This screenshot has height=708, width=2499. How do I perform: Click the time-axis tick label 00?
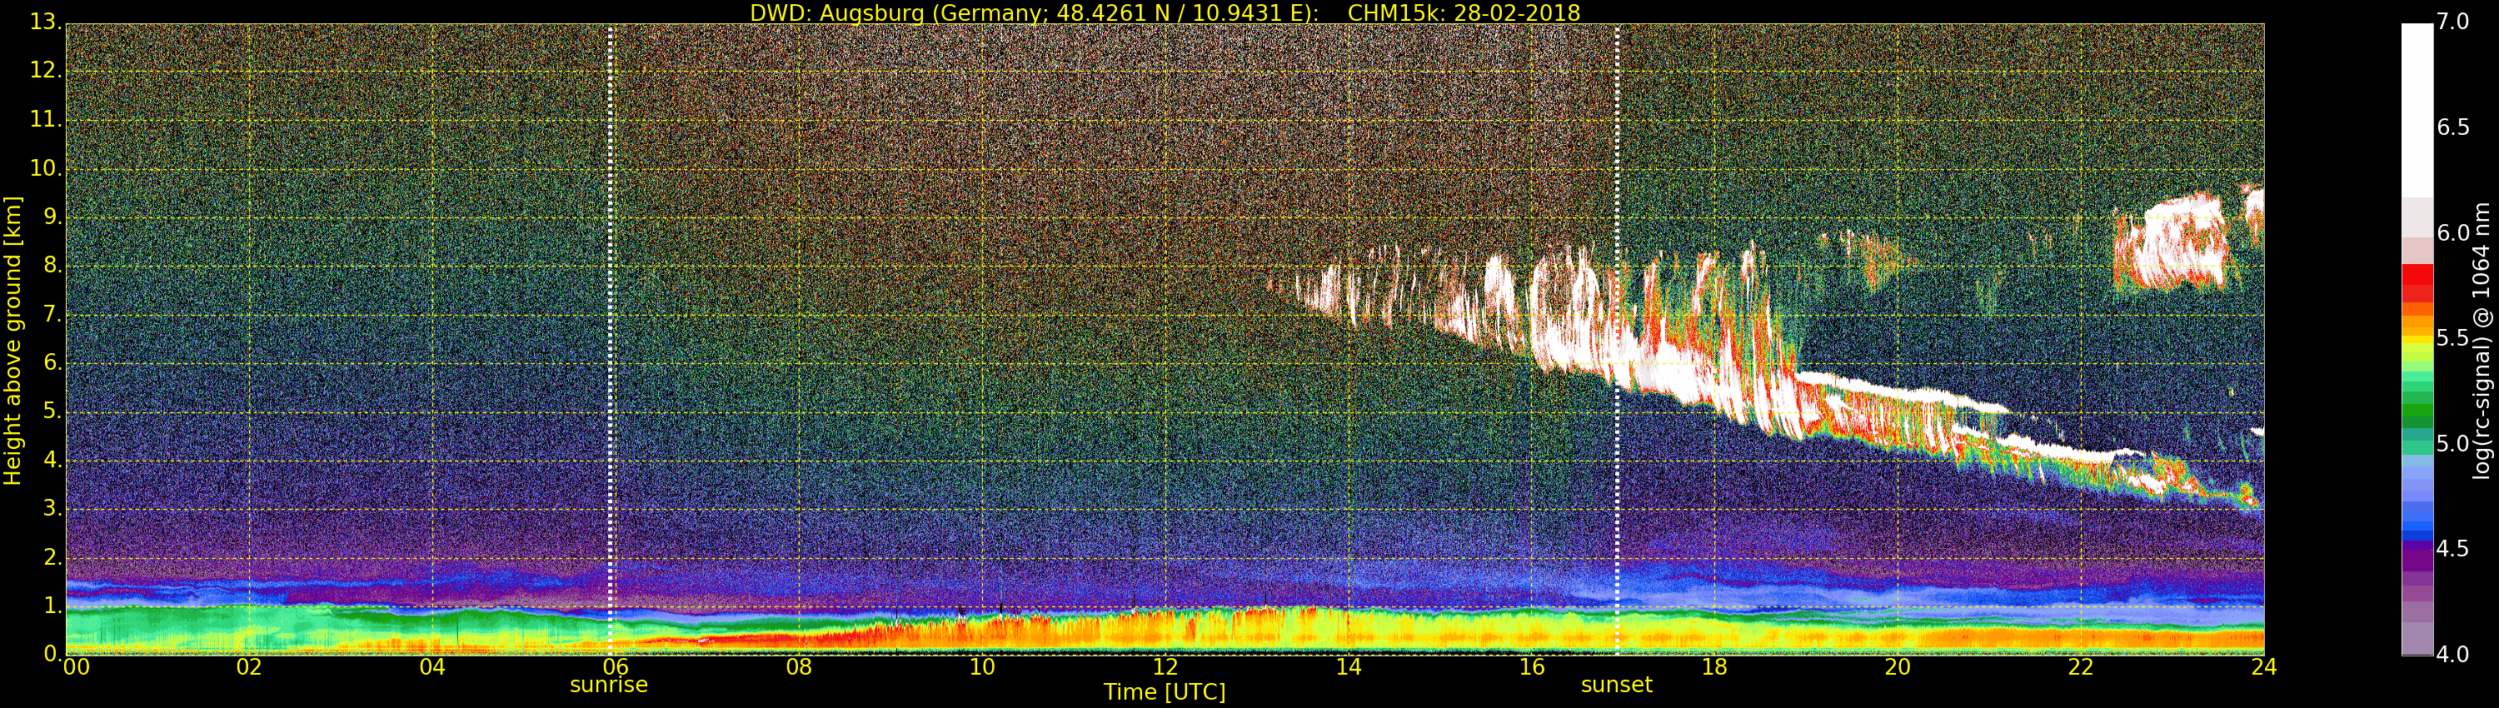click(x=76, y=667)
